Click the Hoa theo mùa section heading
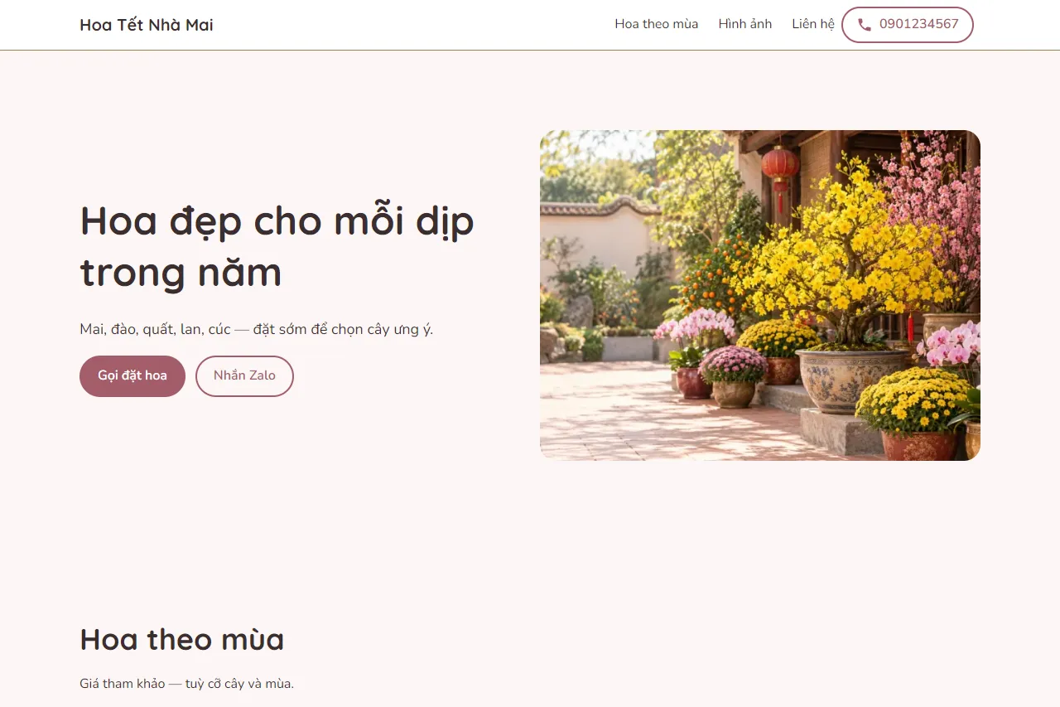 (182, 640)
